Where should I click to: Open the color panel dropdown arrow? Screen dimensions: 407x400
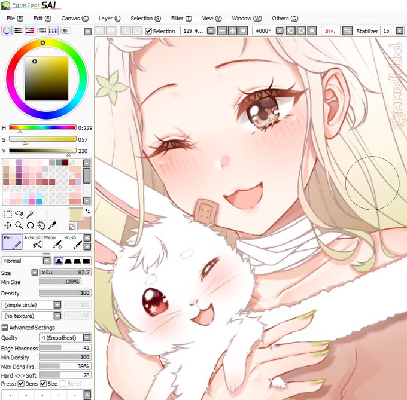88,32
